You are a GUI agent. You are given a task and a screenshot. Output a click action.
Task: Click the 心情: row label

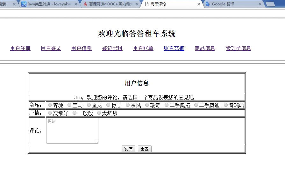[x=35, y=113]
